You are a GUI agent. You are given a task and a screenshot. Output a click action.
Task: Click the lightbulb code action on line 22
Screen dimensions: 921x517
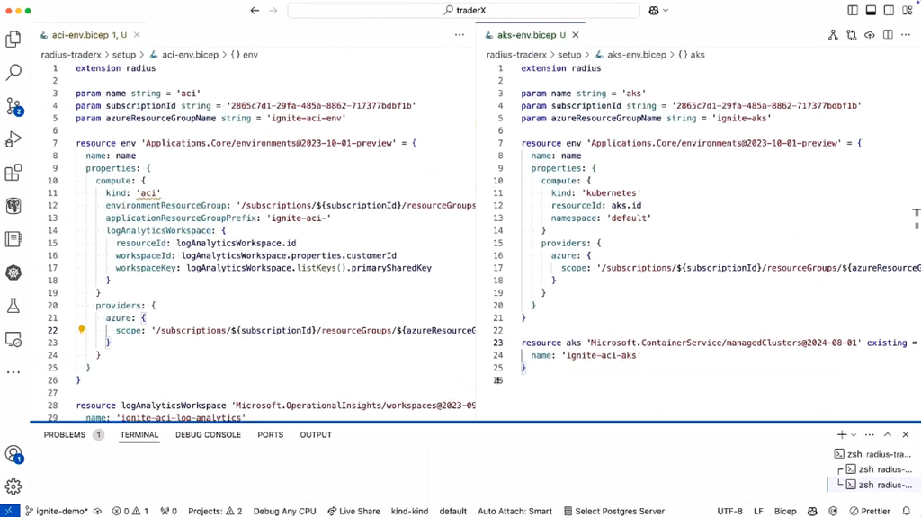click(x=81, y=330)
